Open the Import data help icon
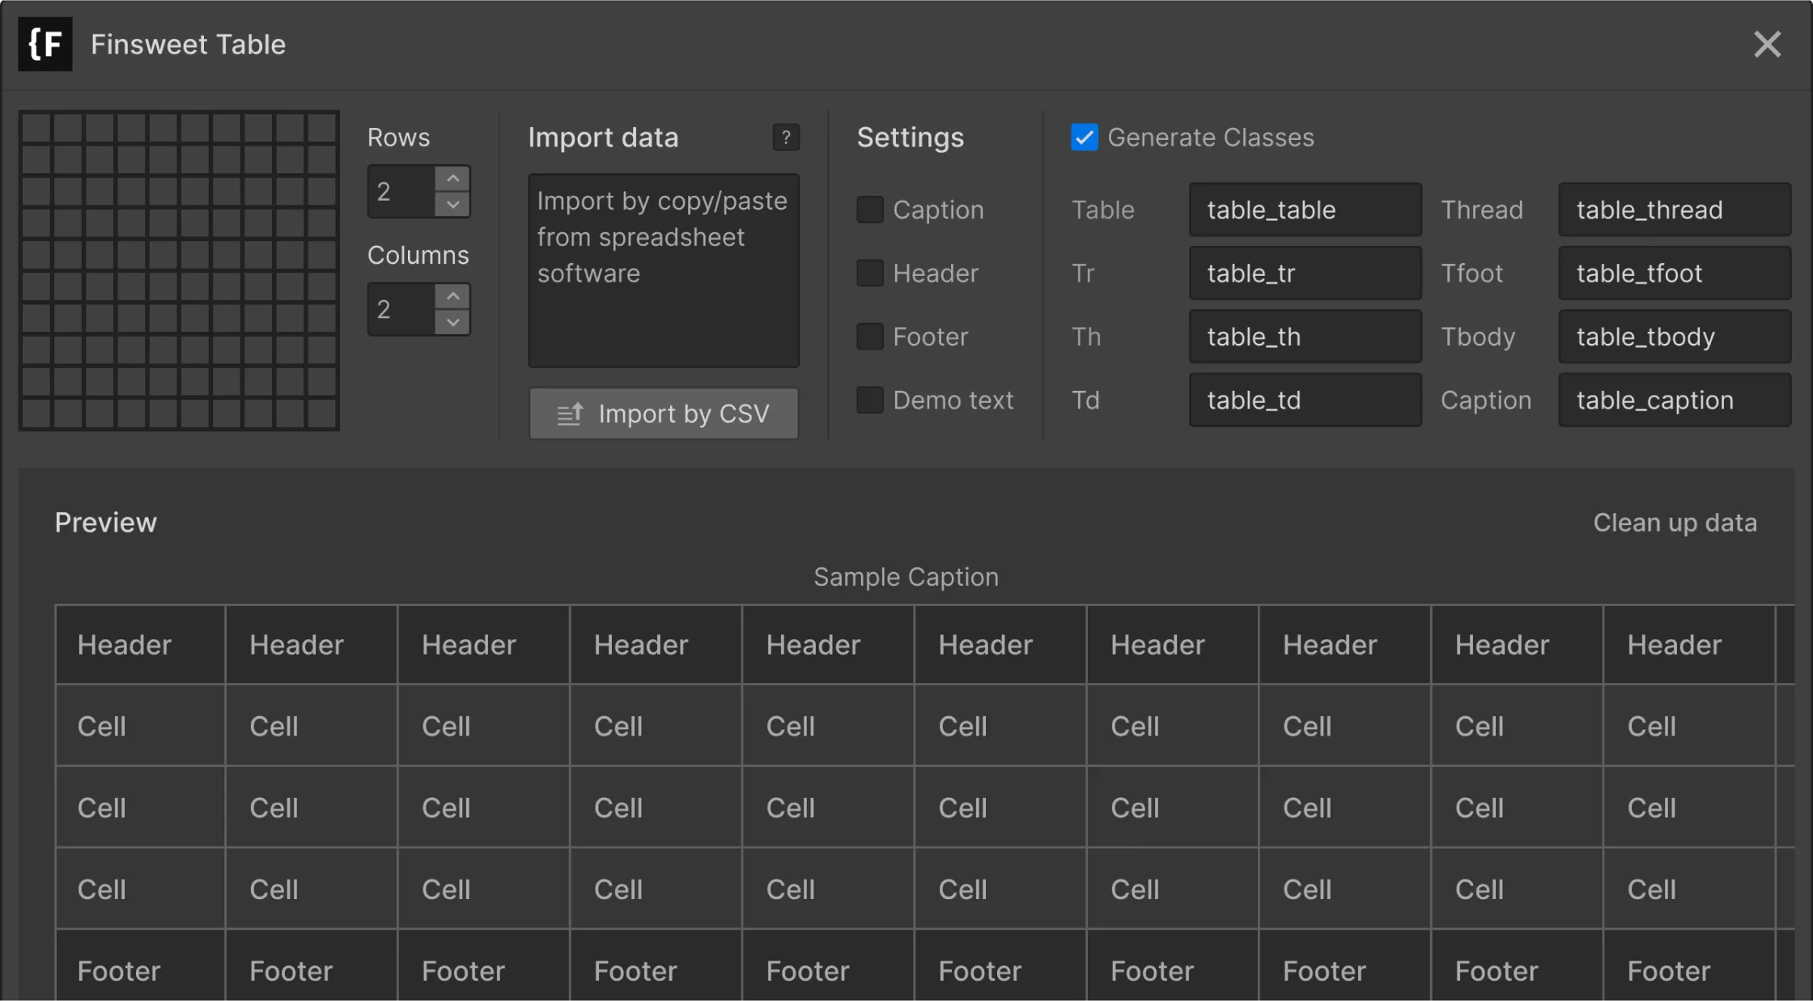1813x1001 pixels. (x=785, y=138)
